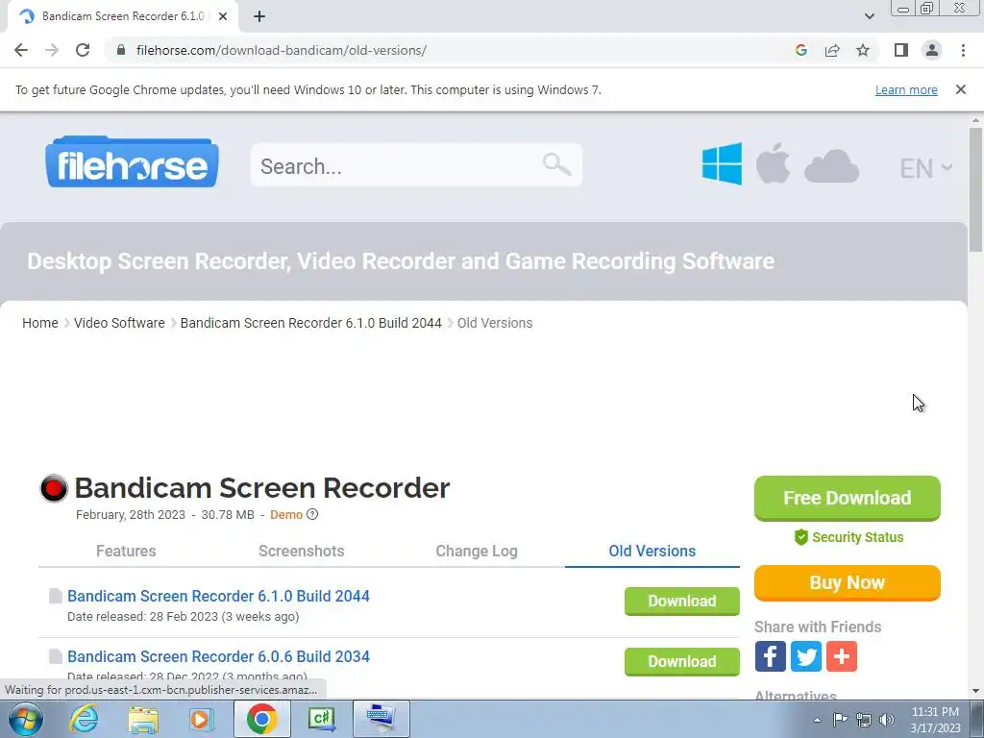The height and width of the screenshot is (738, 984).
Task: Select the cloud web apps icon
Action: tap(831, 166)
